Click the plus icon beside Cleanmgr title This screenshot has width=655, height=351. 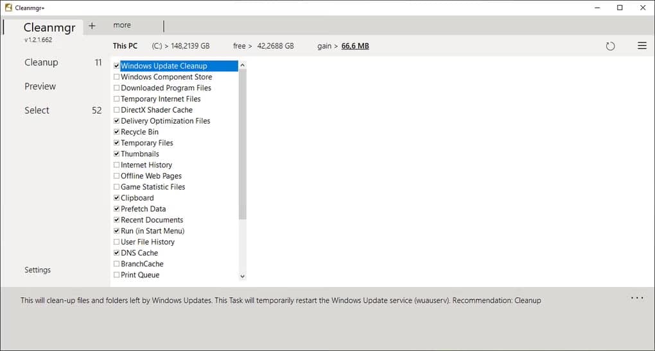pyautogui.click(x=92, y=26)
